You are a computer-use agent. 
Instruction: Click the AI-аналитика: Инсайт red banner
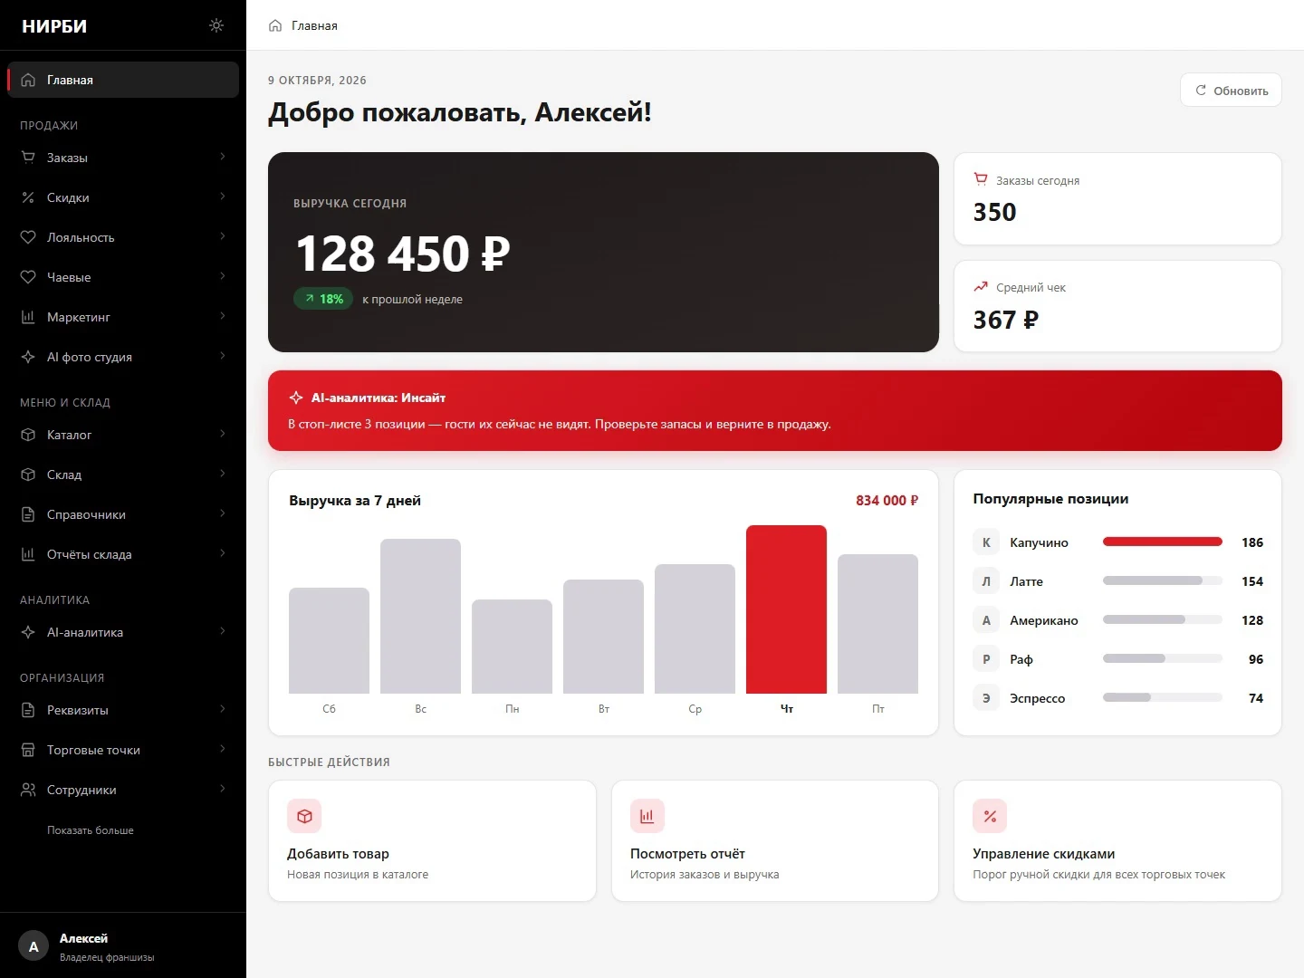[775, 410]
